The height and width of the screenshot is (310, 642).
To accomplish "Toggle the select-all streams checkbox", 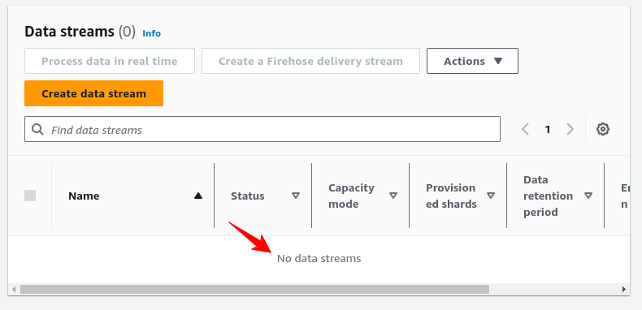I will tap(30, 196).
